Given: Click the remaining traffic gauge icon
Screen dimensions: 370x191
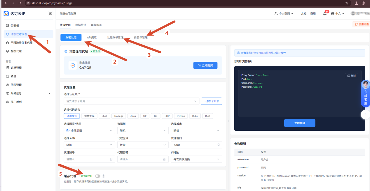Looking at the screenshot, I should point(72,65).
